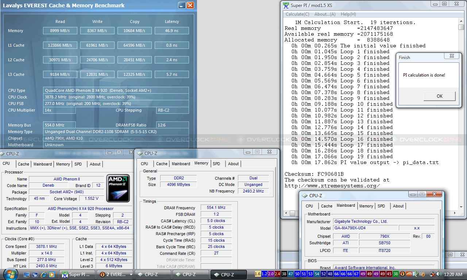Click the PI calculation is done! message
This screenshot has height=280, width=467.
point(424,75)
